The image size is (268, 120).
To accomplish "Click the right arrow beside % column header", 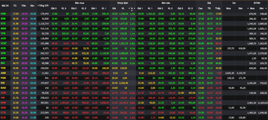I will (135, 8).
